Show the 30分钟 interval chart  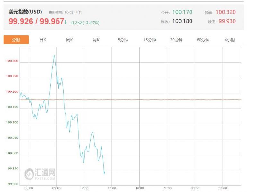[x=176, y=40]
